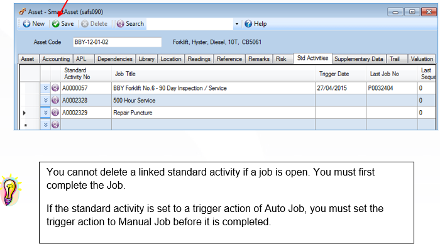440x246 pixels.
Task: Expand row A0000057 chevron
Action: click(x=45, y=88)
